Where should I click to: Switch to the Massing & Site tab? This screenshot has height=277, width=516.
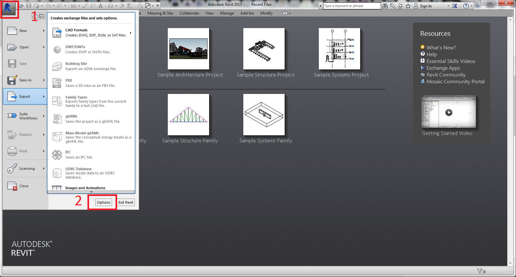pos(160,13)
